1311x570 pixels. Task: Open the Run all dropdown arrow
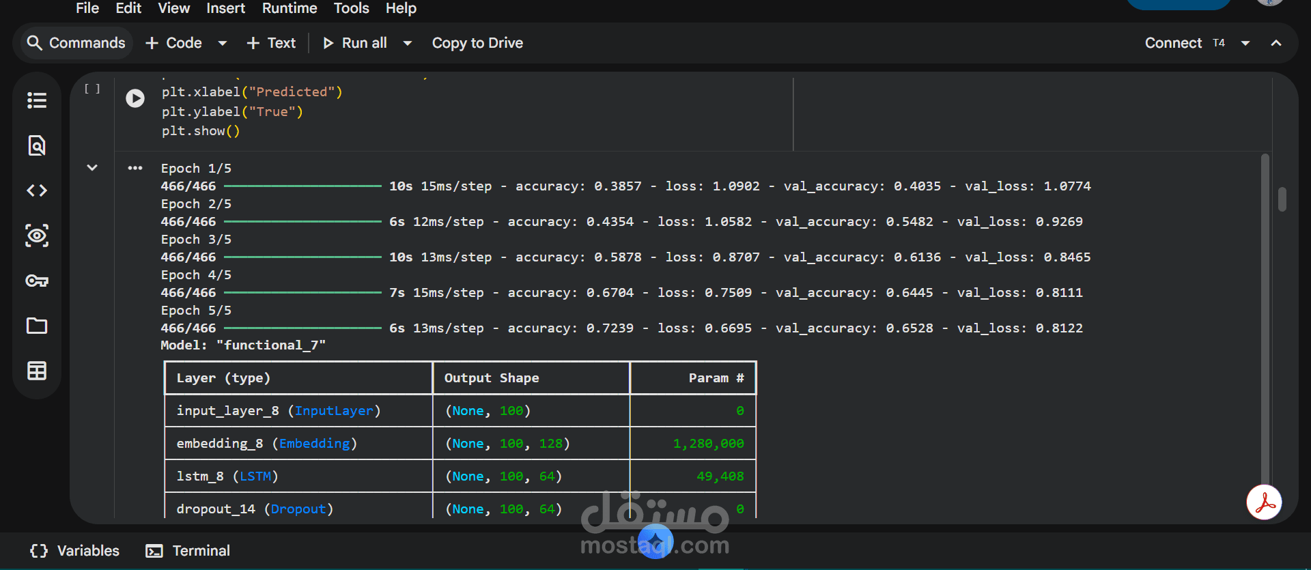[408, 43]
